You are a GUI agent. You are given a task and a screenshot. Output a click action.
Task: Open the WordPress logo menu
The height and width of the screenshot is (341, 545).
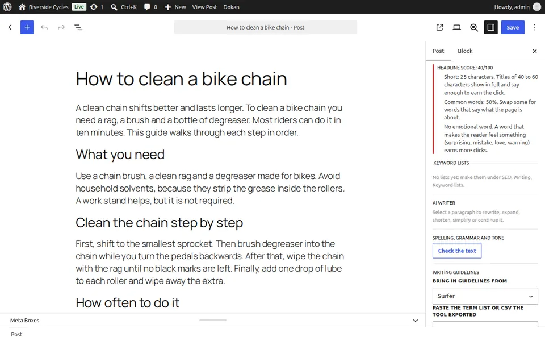click(x=7, y=7)
